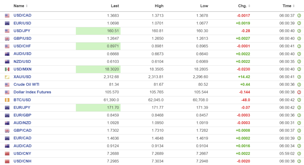
Task: Click the Low column header
Action: coord(204,6)
